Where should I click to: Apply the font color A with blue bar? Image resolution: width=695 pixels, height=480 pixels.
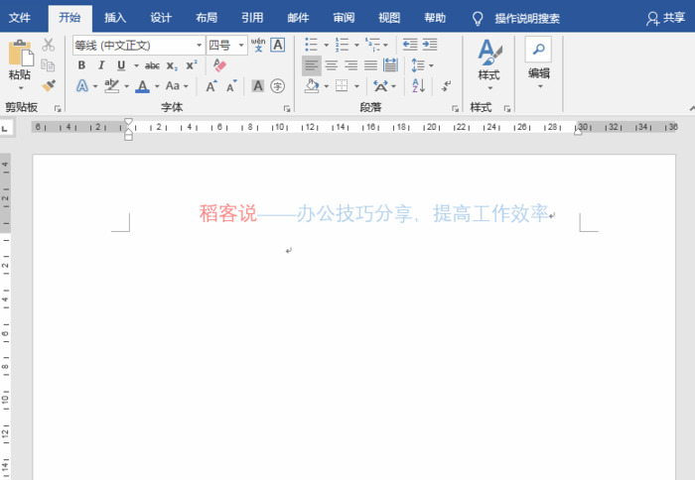coord(142,86)
